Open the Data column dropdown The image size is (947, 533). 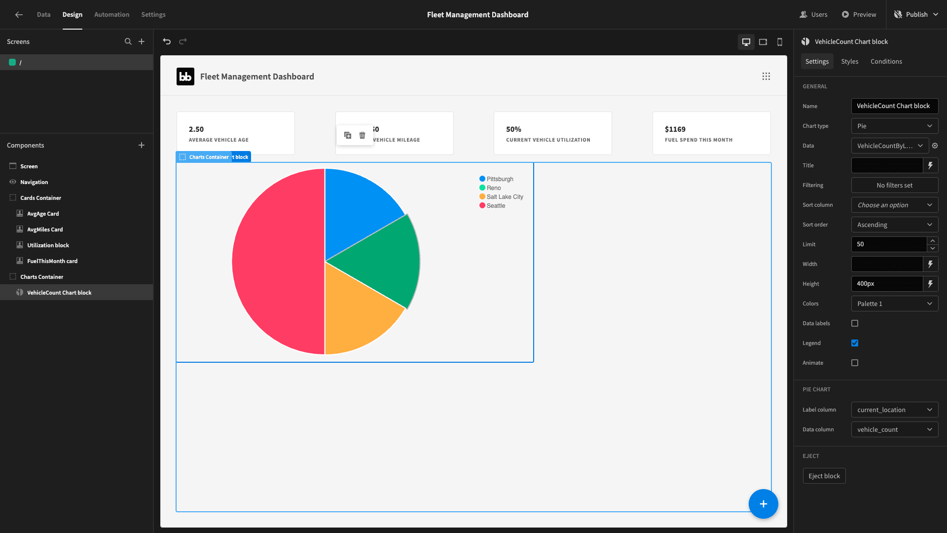coord(895,429)
